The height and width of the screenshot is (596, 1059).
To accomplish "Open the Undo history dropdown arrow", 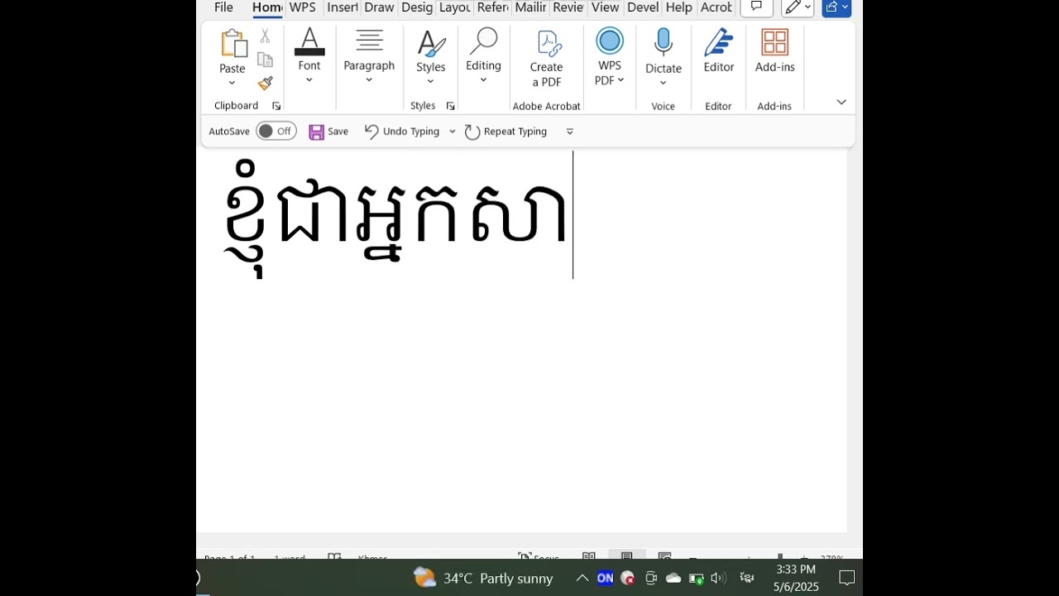I will 452,132.
